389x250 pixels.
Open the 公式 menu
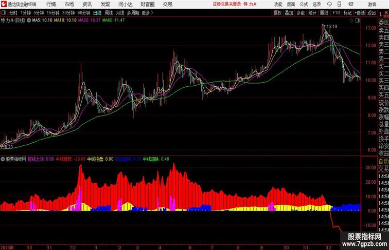[304, 4]
